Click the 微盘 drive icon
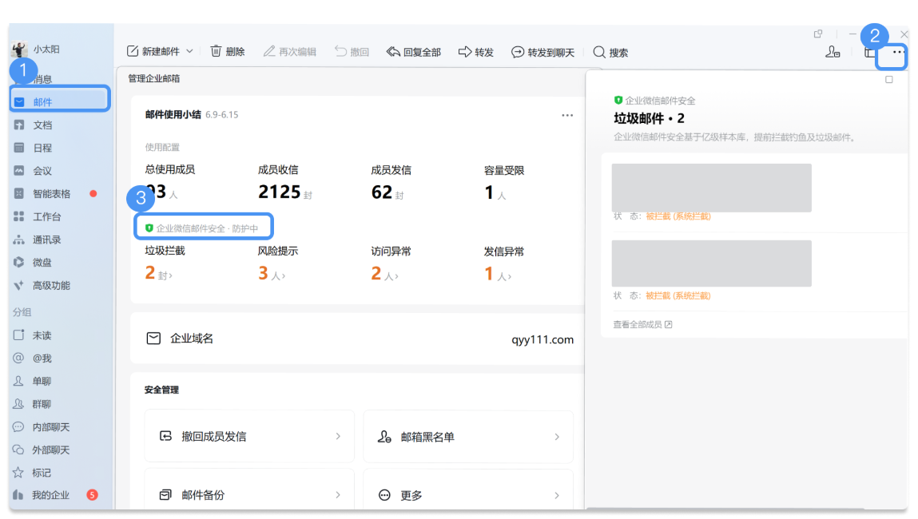Screen dimensions: 918x519 (x=18, y=262)
